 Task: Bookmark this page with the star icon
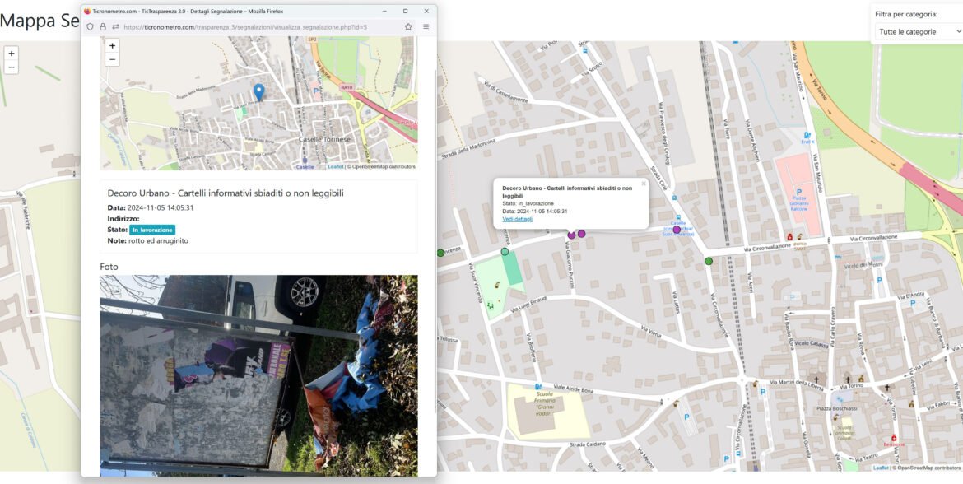tap(408, 26)
